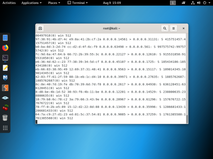Open the Applications dropdown menu
The image size is (213, 159).
click(x=31, y=3)
